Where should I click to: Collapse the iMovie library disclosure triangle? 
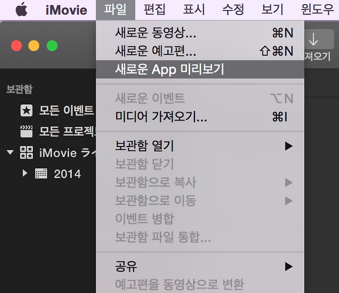pyautogui.click(x=10, y=153)
